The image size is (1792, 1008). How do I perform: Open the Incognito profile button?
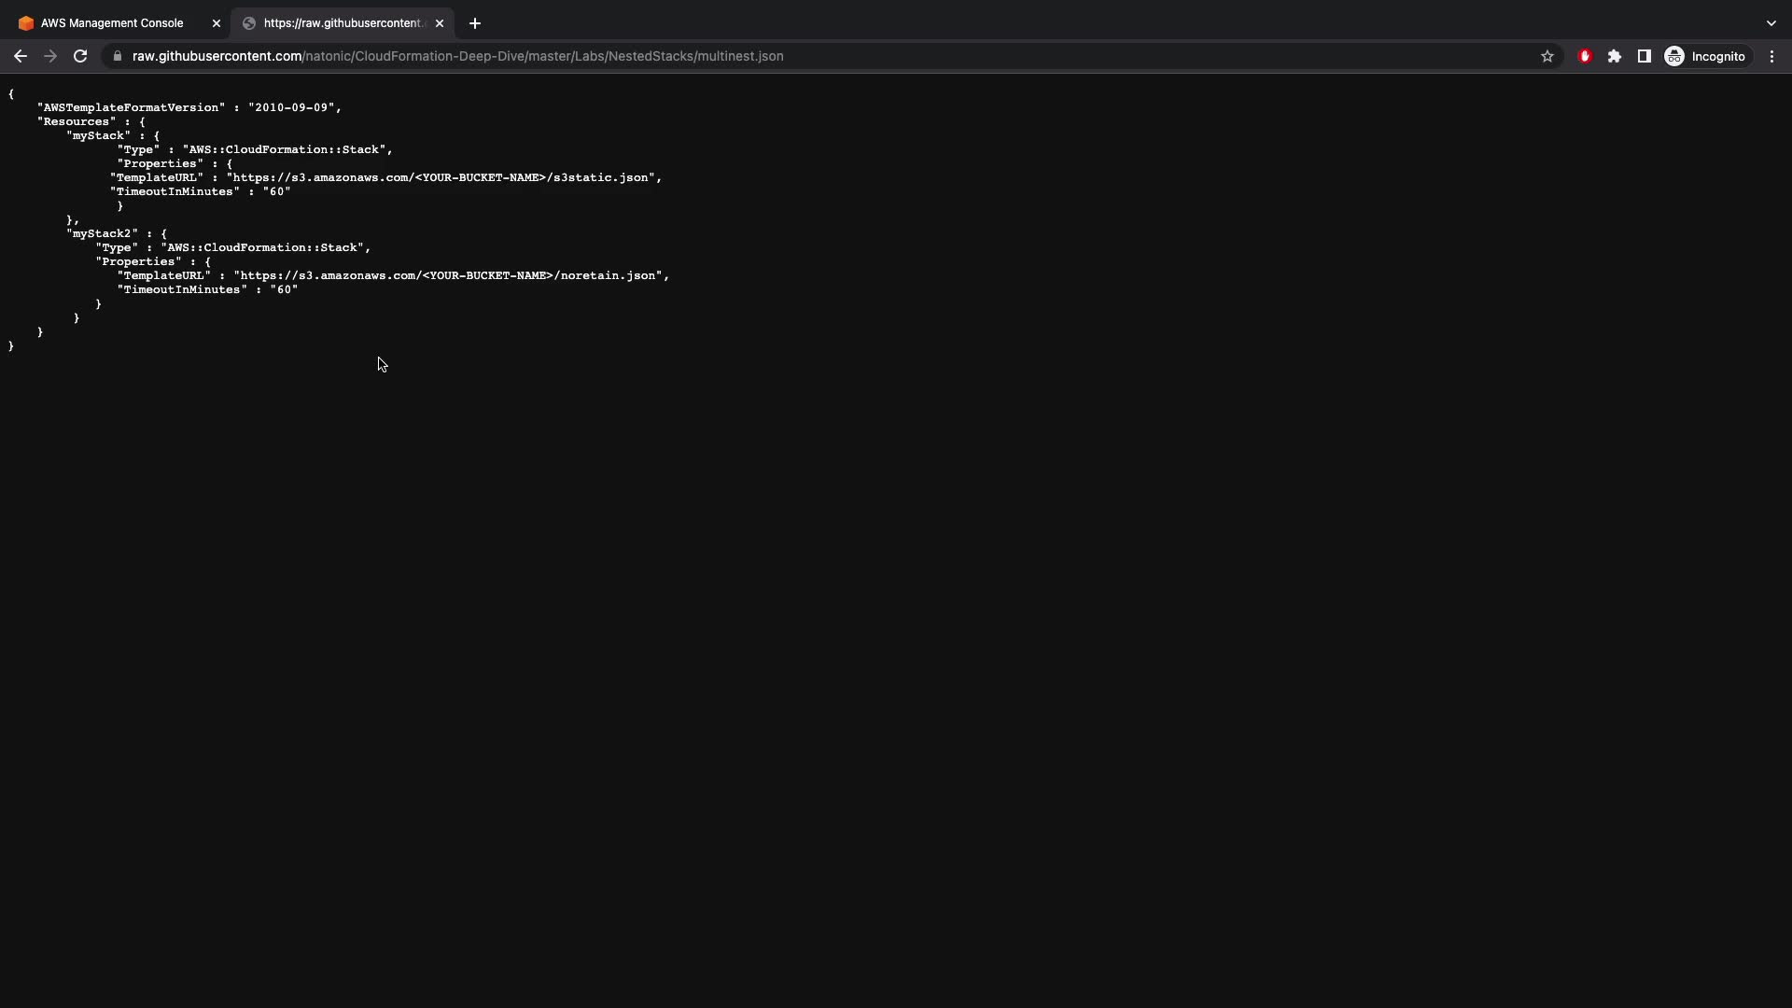pyautogui.click(x=1705, y=56)
